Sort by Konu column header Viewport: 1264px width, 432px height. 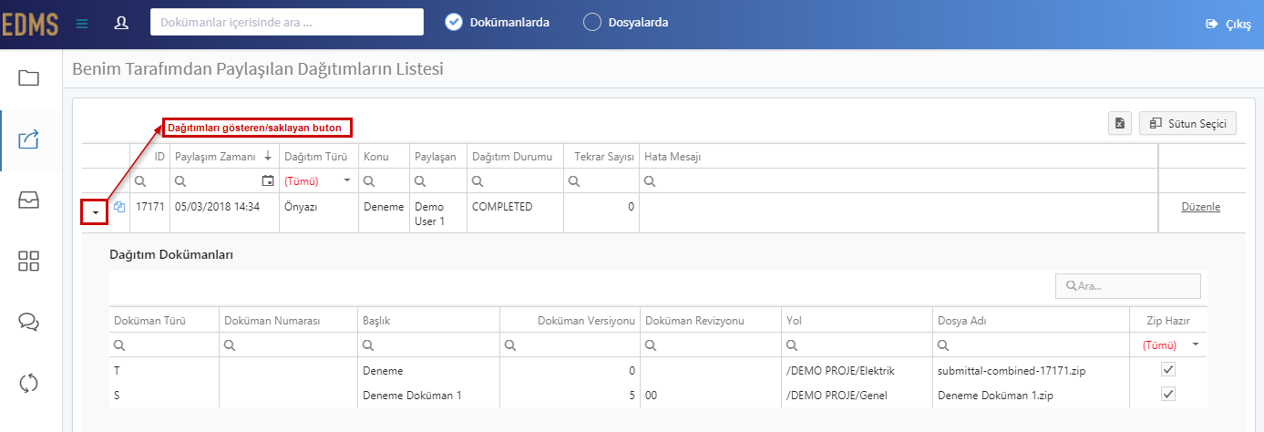pyautogui.click(x=376, y=157)
